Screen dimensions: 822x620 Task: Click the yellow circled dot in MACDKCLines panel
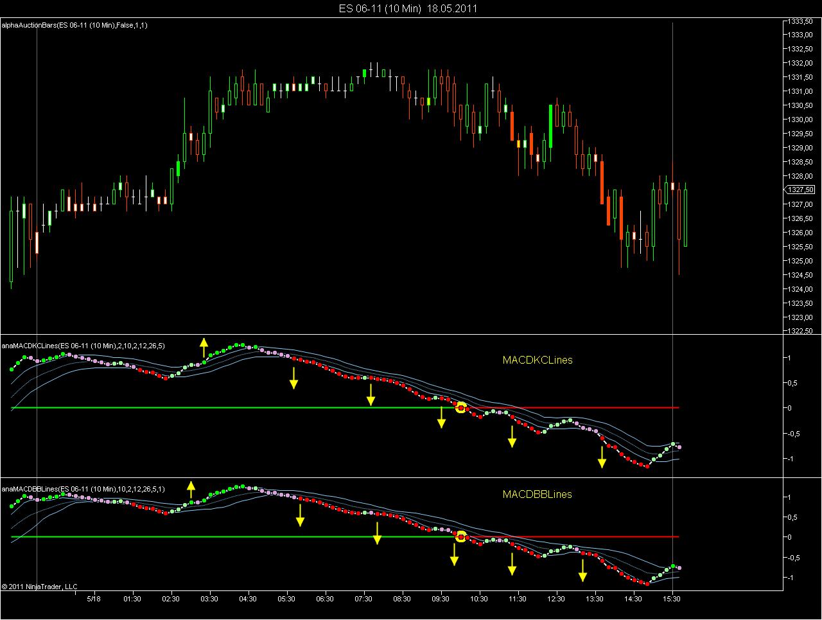(x=460, y=407)
